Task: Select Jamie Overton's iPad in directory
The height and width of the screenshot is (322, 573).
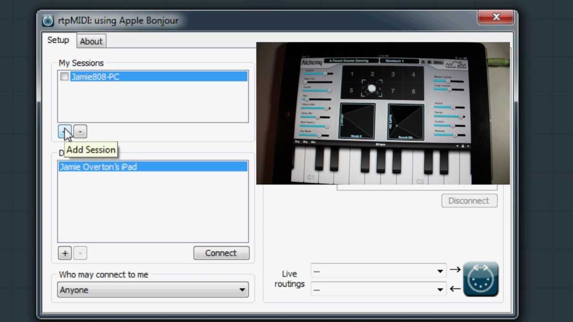Action: click(x=153, y=167)
